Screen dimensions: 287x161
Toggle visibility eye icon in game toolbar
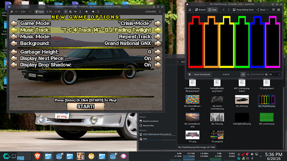75,12
